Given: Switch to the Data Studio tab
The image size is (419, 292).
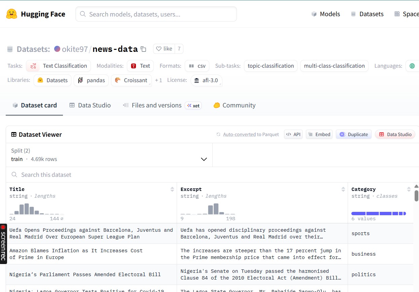Looking at the screenshot, I should tap(90, 105).
